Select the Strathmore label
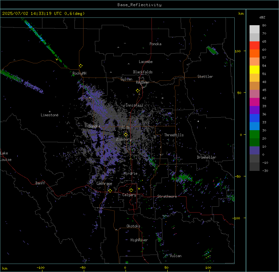Screen dimensions: 279x272 (x=167, y=196)
